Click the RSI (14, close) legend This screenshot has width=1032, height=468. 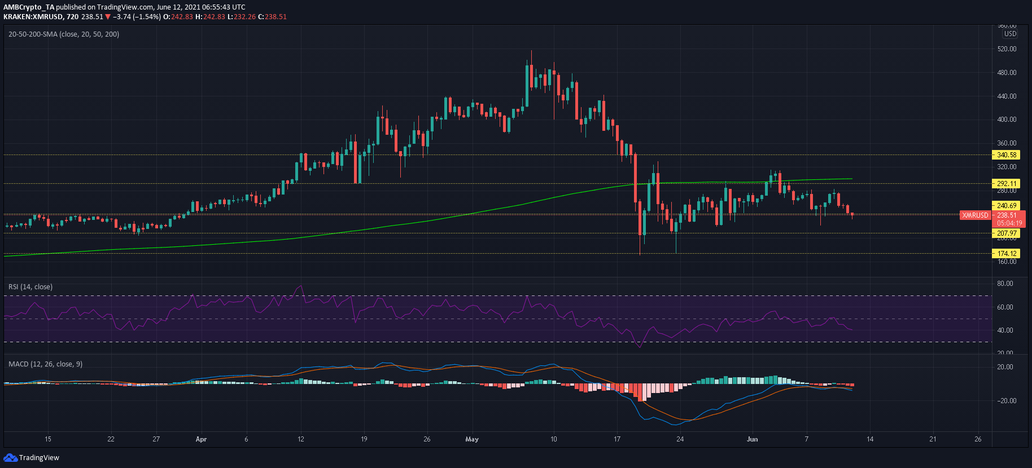click(30, 287)
